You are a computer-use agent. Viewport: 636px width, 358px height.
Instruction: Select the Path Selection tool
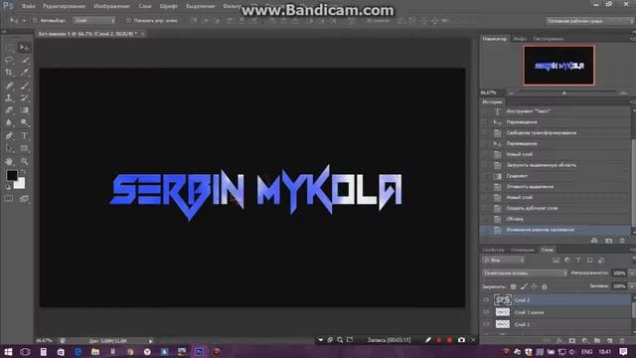[9, 148]
